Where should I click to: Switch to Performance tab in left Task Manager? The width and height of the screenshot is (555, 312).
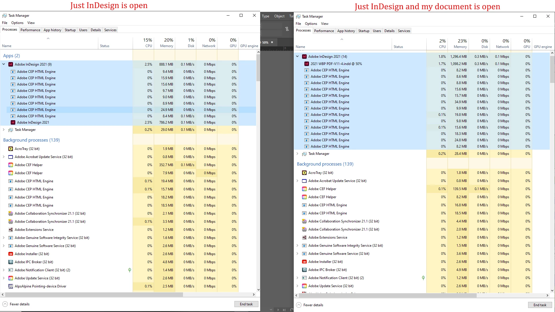tap(30, 30)
